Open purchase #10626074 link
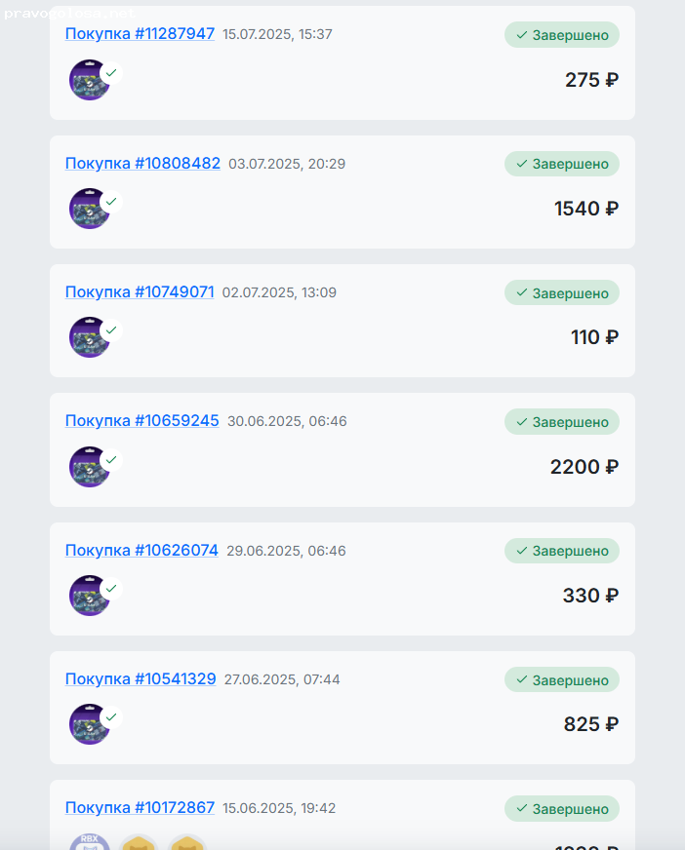685x850 pixels. click(141, 551)
